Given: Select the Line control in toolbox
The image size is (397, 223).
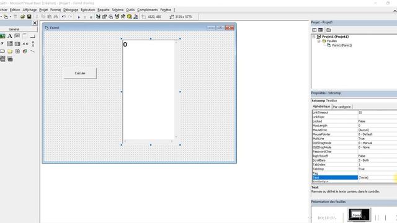Looking at the screenshot, I should coord(33,51).
